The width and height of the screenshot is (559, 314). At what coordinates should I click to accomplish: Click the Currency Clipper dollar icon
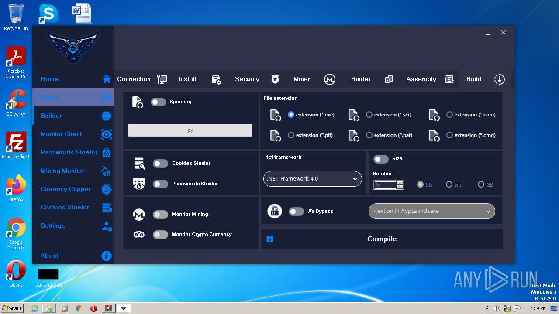[107, 189]
